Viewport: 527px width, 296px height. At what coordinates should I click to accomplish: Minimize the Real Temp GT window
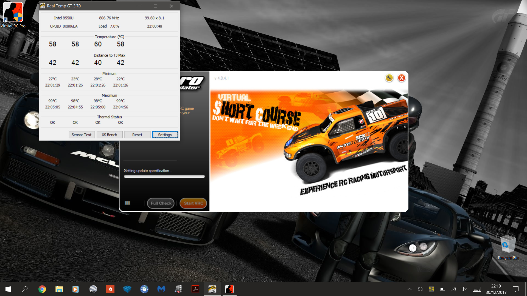coord(139,6)
